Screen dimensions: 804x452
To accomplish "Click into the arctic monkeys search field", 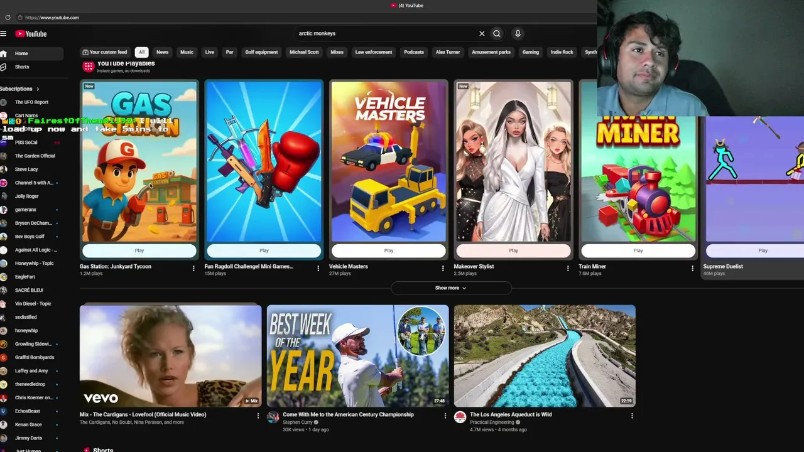I will [384, 34].
